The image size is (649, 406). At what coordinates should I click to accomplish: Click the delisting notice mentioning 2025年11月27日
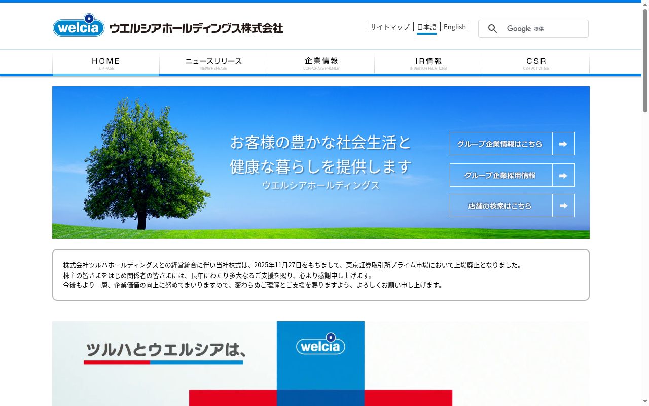click(x=293, y=265)
